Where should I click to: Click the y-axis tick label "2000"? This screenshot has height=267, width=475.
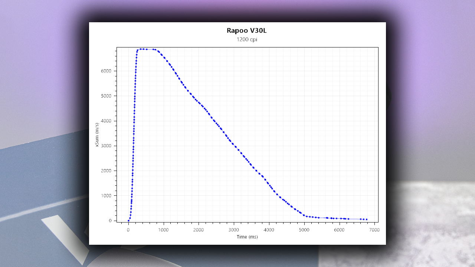pyautogui.click(x=107, y=171)
